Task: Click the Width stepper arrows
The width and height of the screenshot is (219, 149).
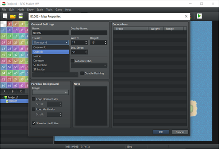Action: 86,43
